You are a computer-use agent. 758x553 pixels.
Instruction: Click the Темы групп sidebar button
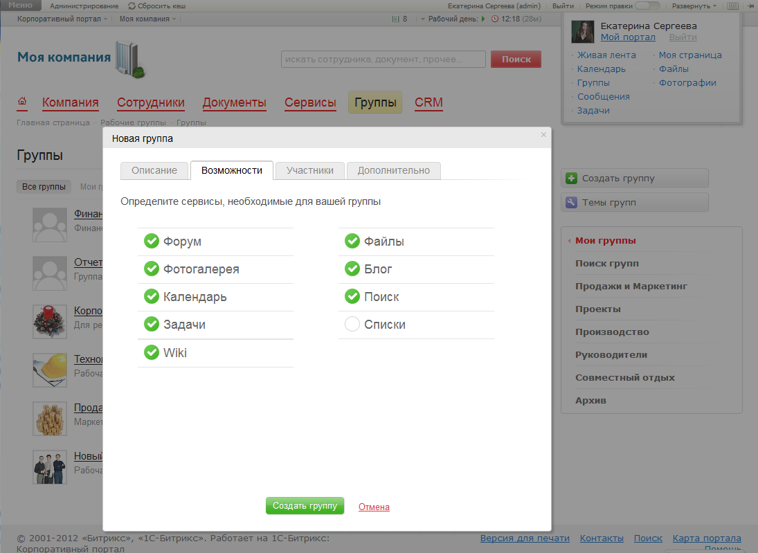pyautogui.click(x=635, y=203)
